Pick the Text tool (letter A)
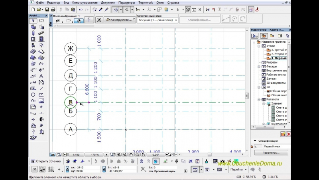This screenshot has height=180, width=319. click(x=41, y=76)
